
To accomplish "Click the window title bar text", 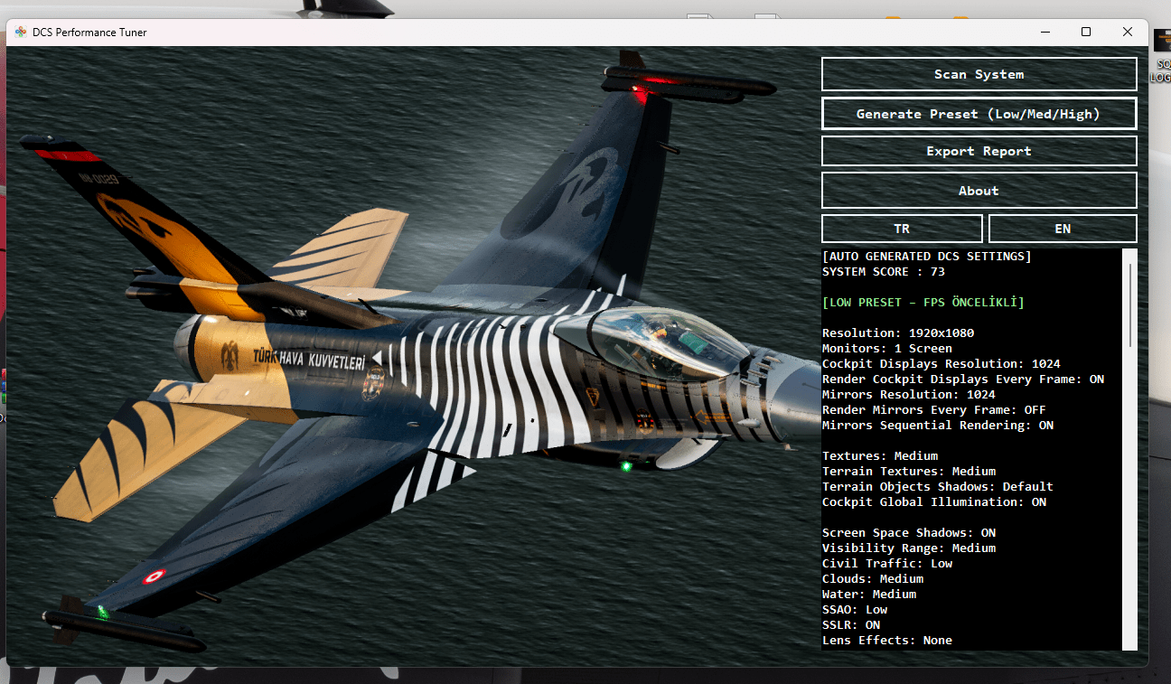I will click(x=89, y=33).
